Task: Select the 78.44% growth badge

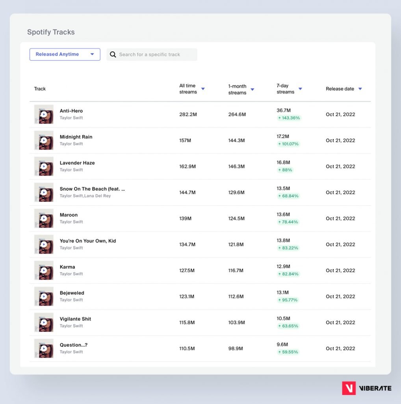Action: (x=288, y=222)
